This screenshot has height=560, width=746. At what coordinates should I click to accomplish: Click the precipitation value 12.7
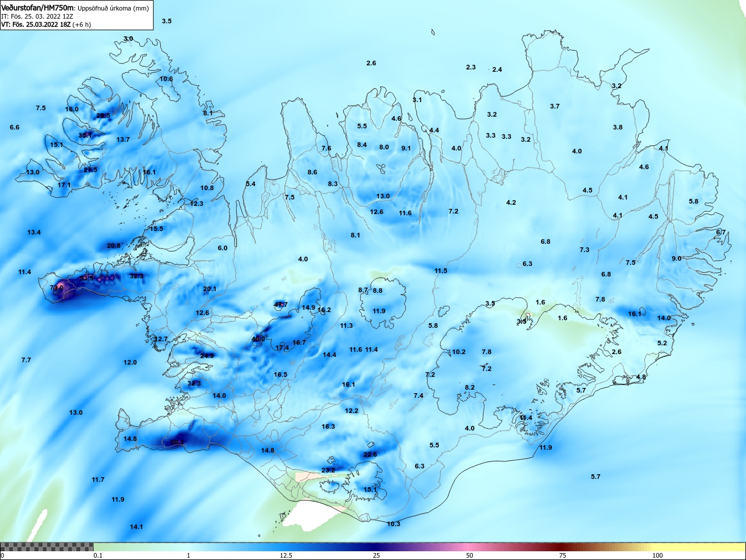tap(161, 339)
